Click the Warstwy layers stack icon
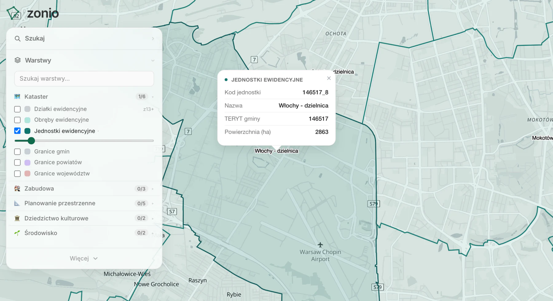Screen dimensions: 553x301 coord(18,60)
